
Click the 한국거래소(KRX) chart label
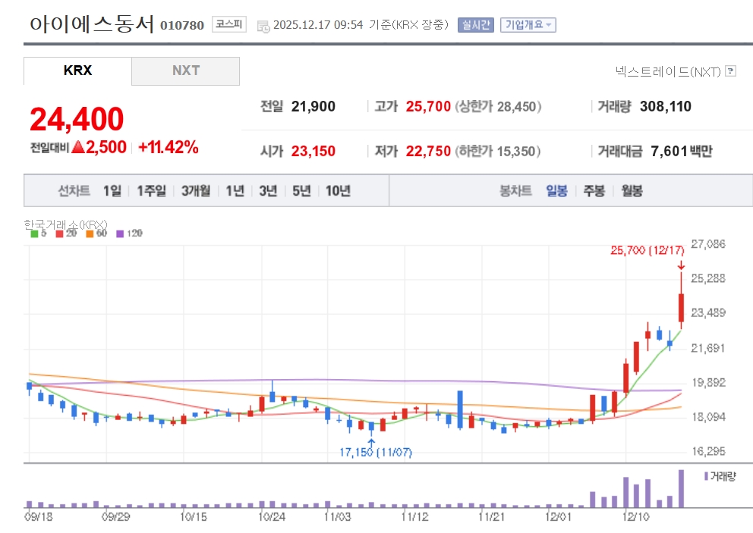point(65,224)
